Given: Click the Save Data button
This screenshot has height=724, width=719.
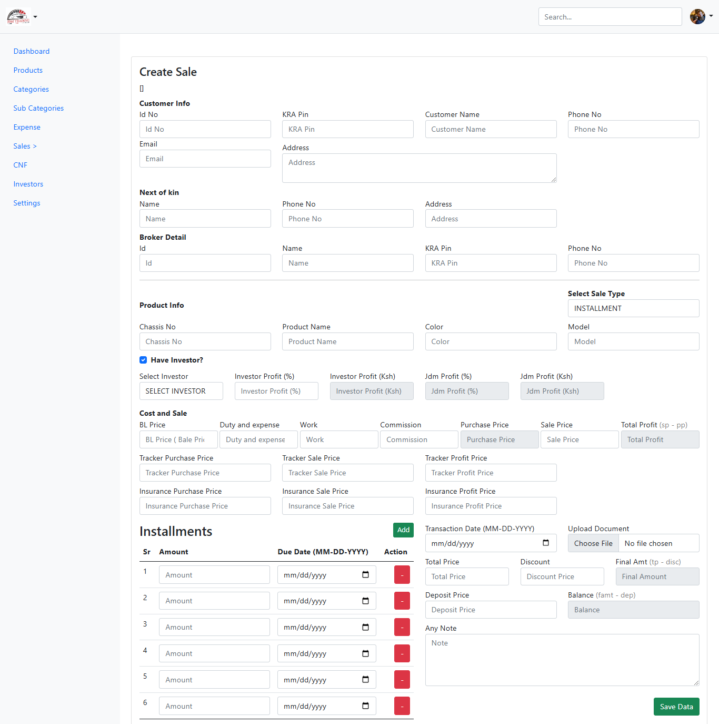Looking at the screenshot, I should tap(676, 707).
